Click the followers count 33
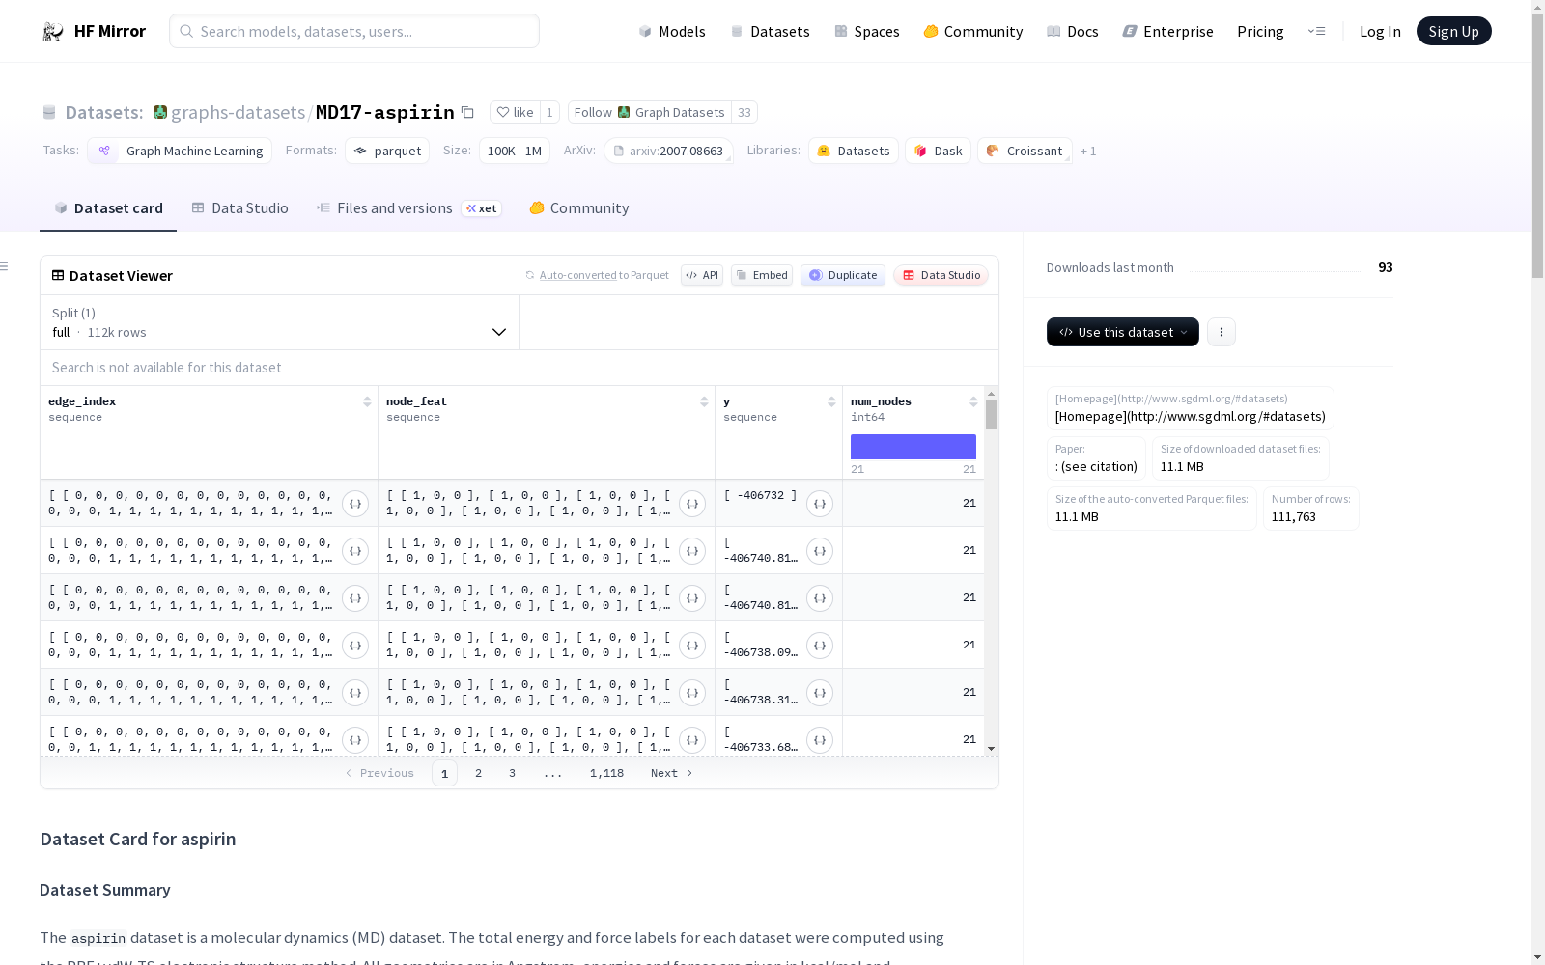This screenshot has width=1545, height=965. pos(744,112)
